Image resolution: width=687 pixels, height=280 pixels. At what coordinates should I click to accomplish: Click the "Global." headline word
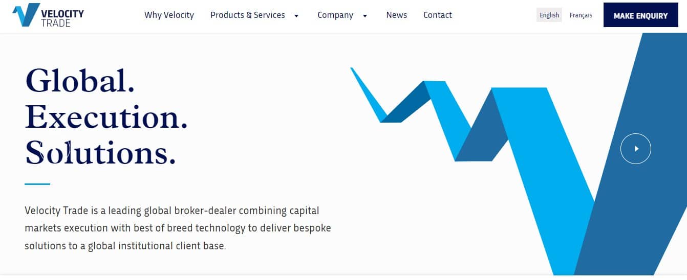click(x=80, y=81)
